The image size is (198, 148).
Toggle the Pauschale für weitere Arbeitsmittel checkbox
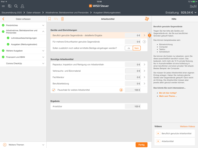point(54,90)
